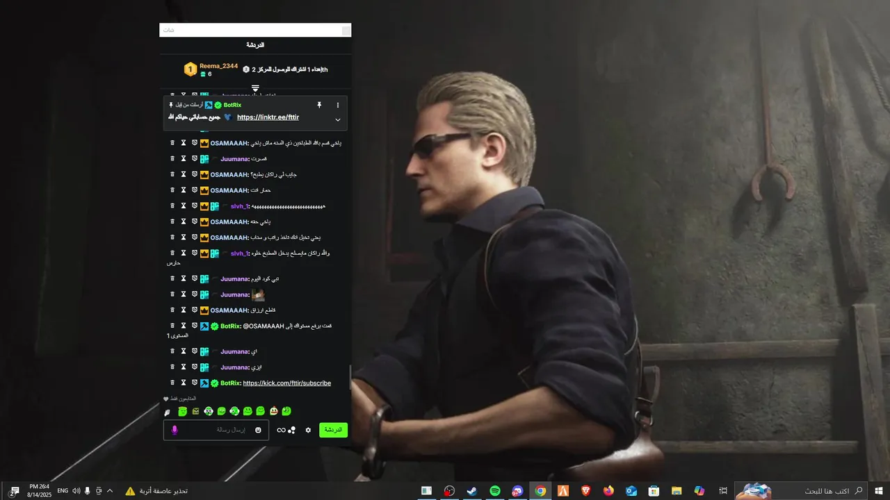Open Google Chrome from the taskbar
The width and height of the screenshot is (890, 500).
[540, 491]
